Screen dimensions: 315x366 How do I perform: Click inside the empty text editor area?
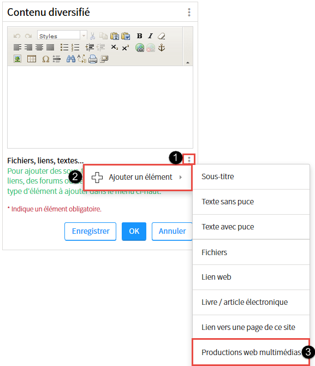pyautogui.click(x=100, y=107)
